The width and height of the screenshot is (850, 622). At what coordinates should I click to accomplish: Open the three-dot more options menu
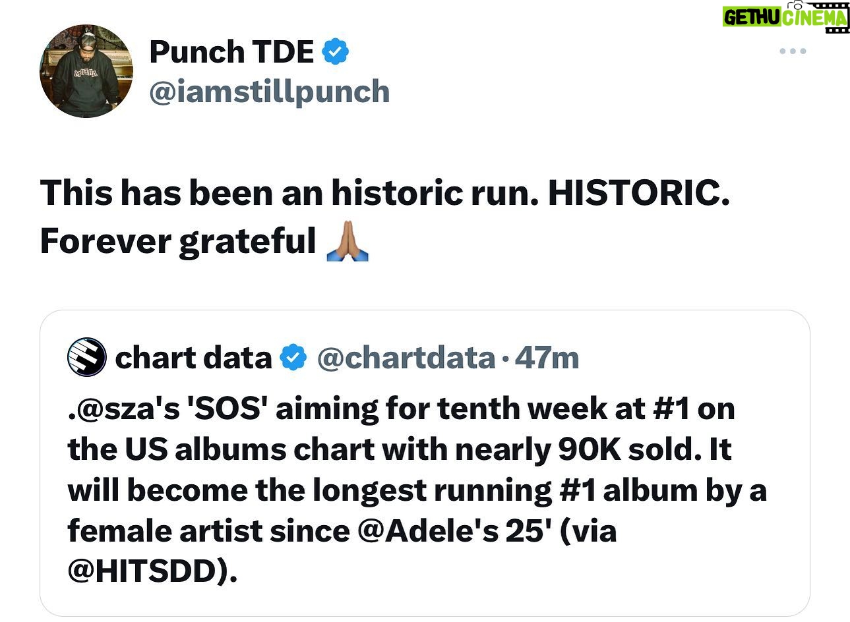coord(792,51)
